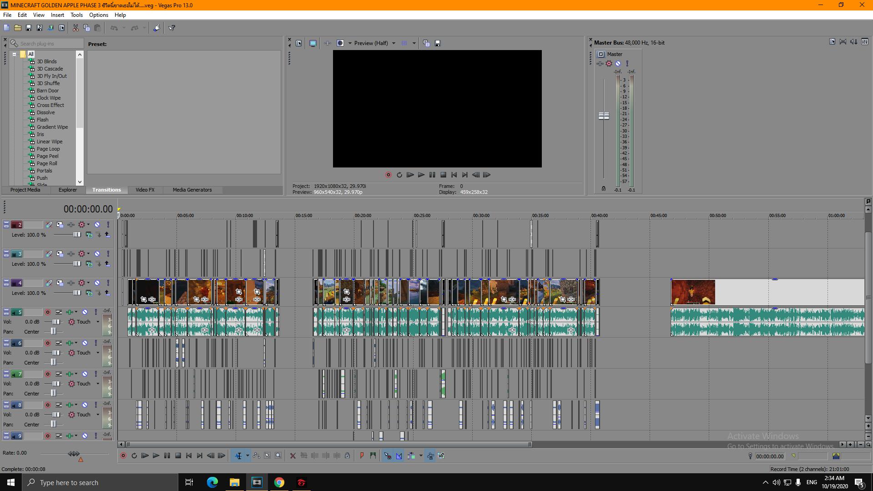Screen dimensions: 873x491
Task: Open the Auto Ripple dropdown arrow
Action: coord(420,456)
